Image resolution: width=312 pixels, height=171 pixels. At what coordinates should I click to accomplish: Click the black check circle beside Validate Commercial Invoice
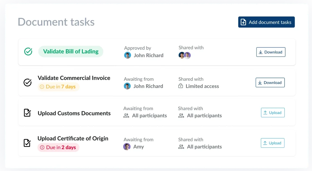tap(27, 82)
